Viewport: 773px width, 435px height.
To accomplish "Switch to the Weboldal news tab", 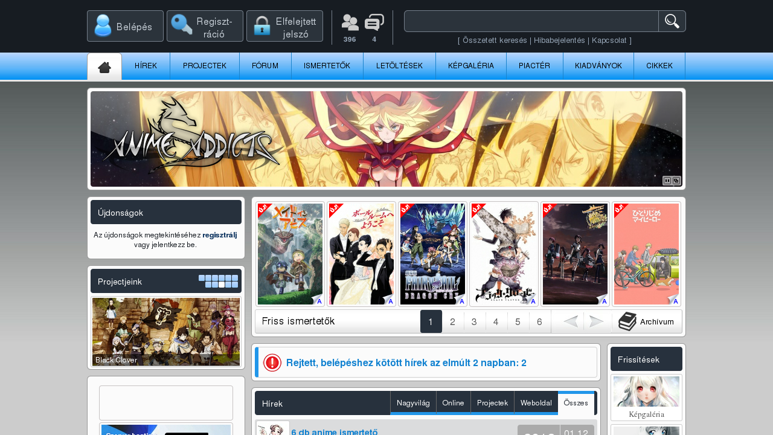I will pos(536,403).
